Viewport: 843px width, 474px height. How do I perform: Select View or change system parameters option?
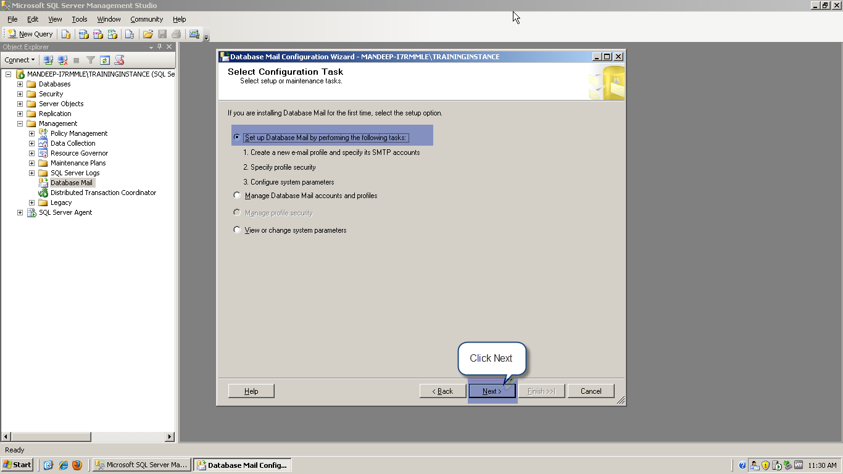[x=237, y=230]
